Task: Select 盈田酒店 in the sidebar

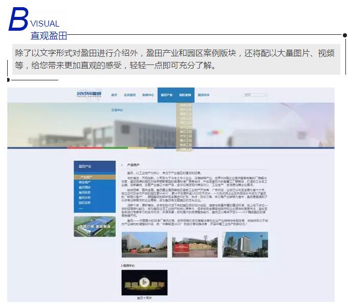Action: click(84, 187)
